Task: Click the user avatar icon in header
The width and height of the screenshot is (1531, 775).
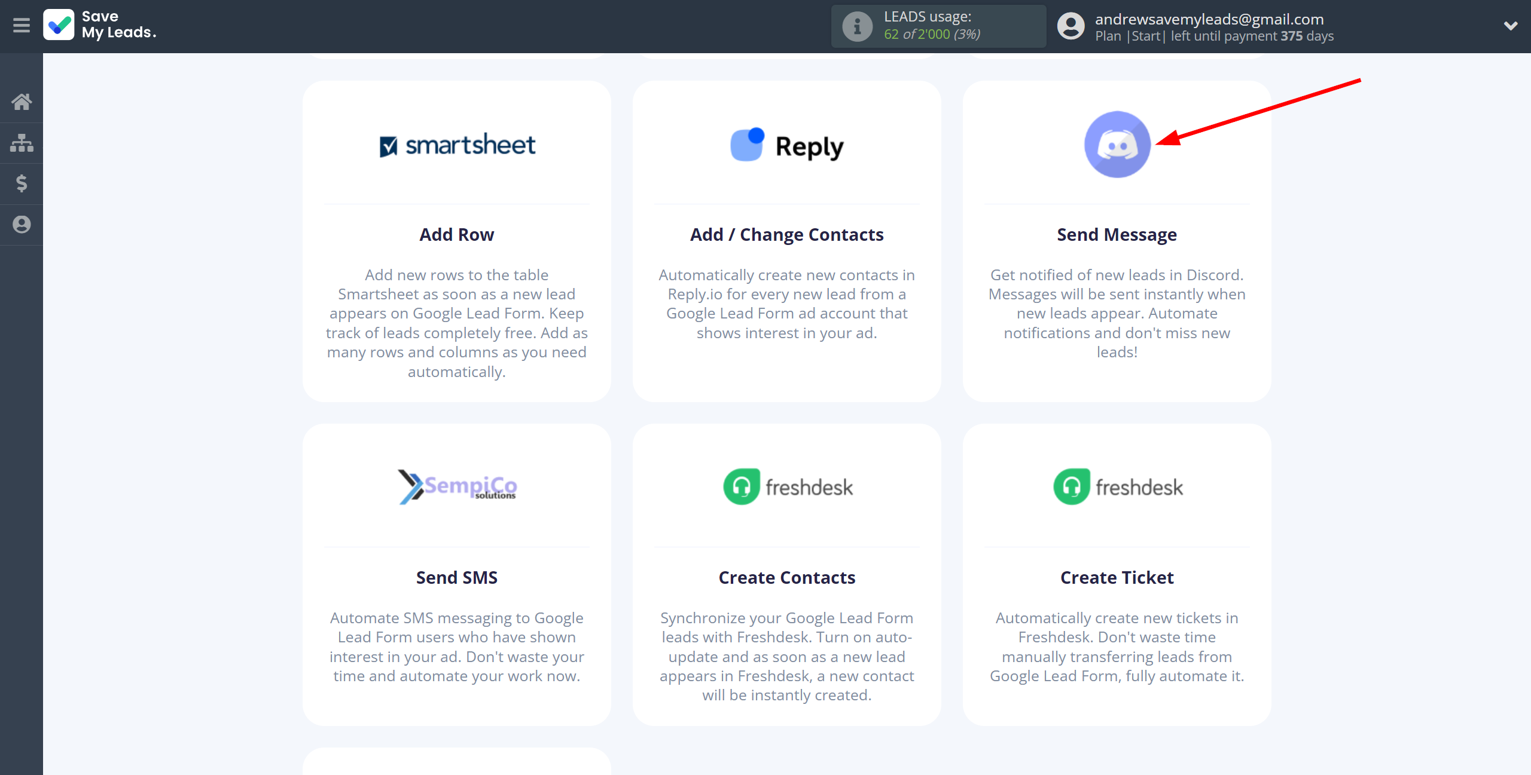Action: click(x=1071, y=26)
